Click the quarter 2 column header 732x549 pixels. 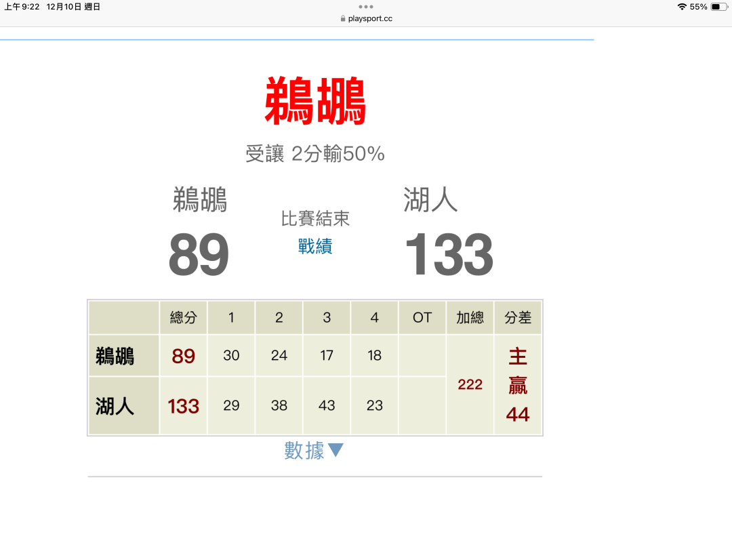tap(279, 317)
